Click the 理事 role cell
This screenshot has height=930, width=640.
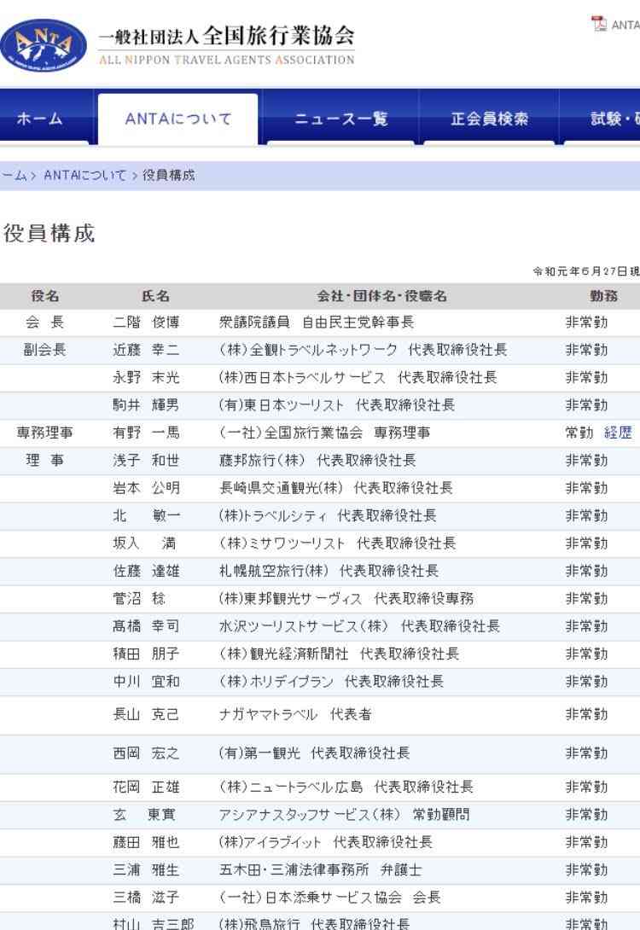44,460
